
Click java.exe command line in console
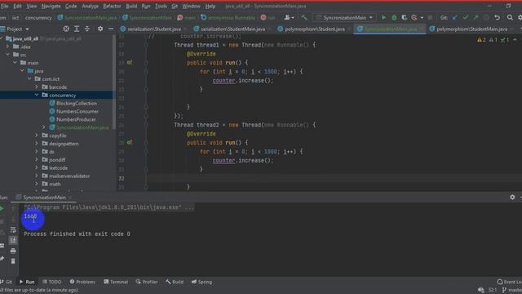point(108,207)
